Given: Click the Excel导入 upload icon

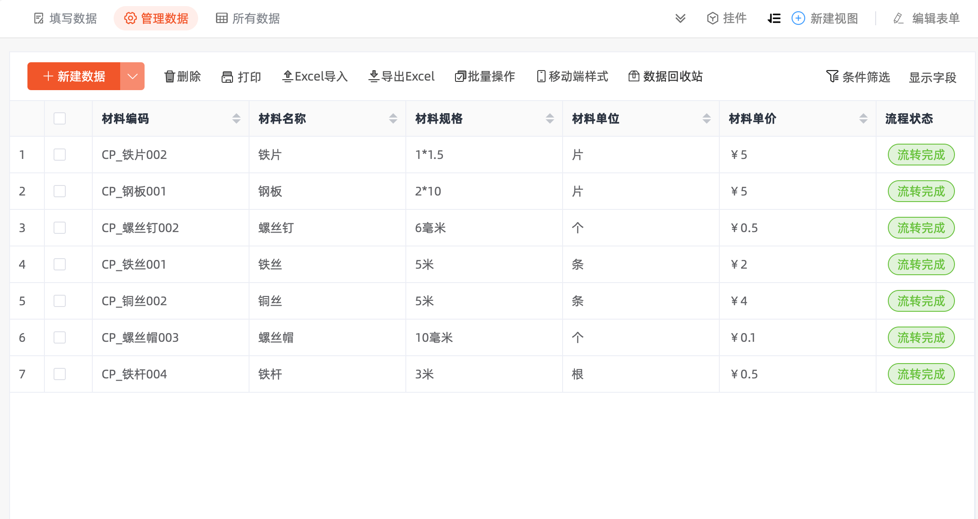Looking at the screenshot, I should [x=287, y=77].
